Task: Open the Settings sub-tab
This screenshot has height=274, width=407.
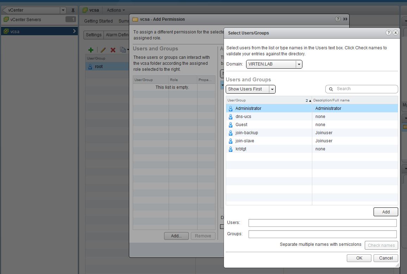Action: [93, 35]
